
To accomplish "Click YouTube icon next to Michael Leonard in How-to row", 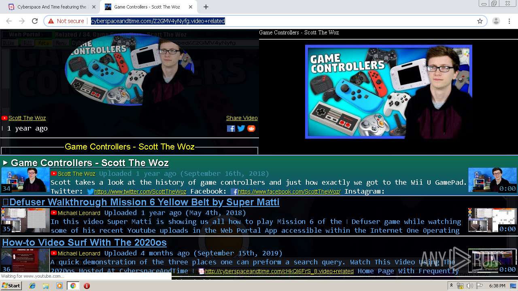I will pos(54,253).
